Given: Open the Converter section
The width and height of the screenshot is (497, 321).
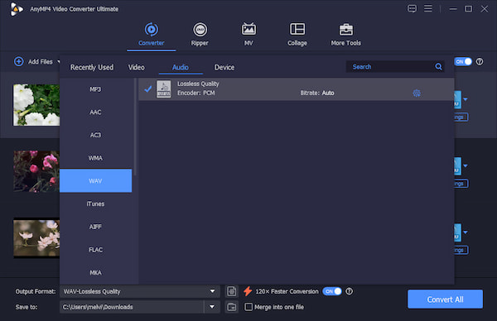Looking at the screenshot, I should [152, 35].
